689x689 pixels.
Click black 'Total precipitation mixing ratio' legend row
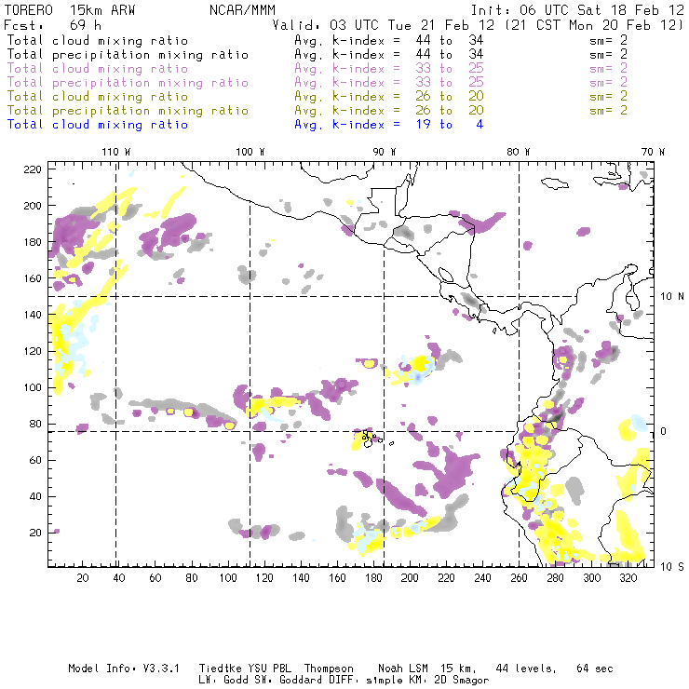128,55
